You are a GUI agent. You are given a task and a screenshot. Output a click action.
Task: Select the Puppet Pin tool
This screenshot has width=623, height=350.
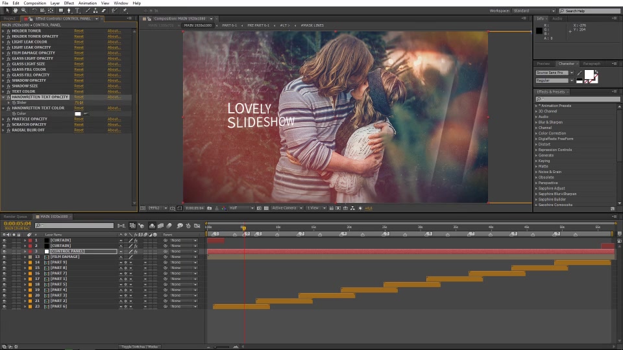coord(125,11)
